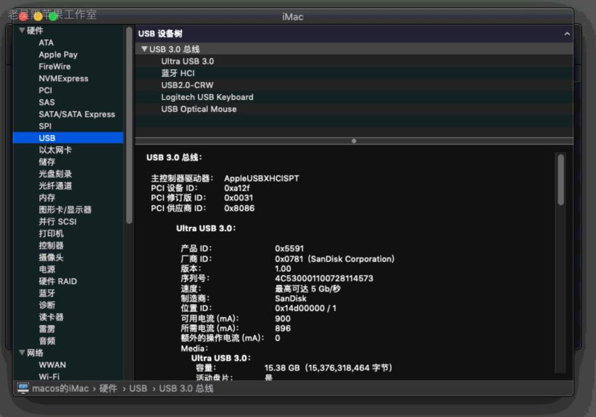Select Logitech USB Keyboard in device tree
Viewport: 596px width, 417px height.
(x=207, y=97)
